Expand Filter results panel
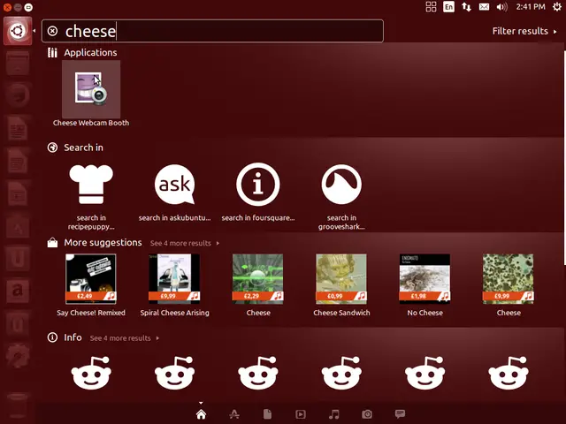The image size is (566, 424). point(524,31)
